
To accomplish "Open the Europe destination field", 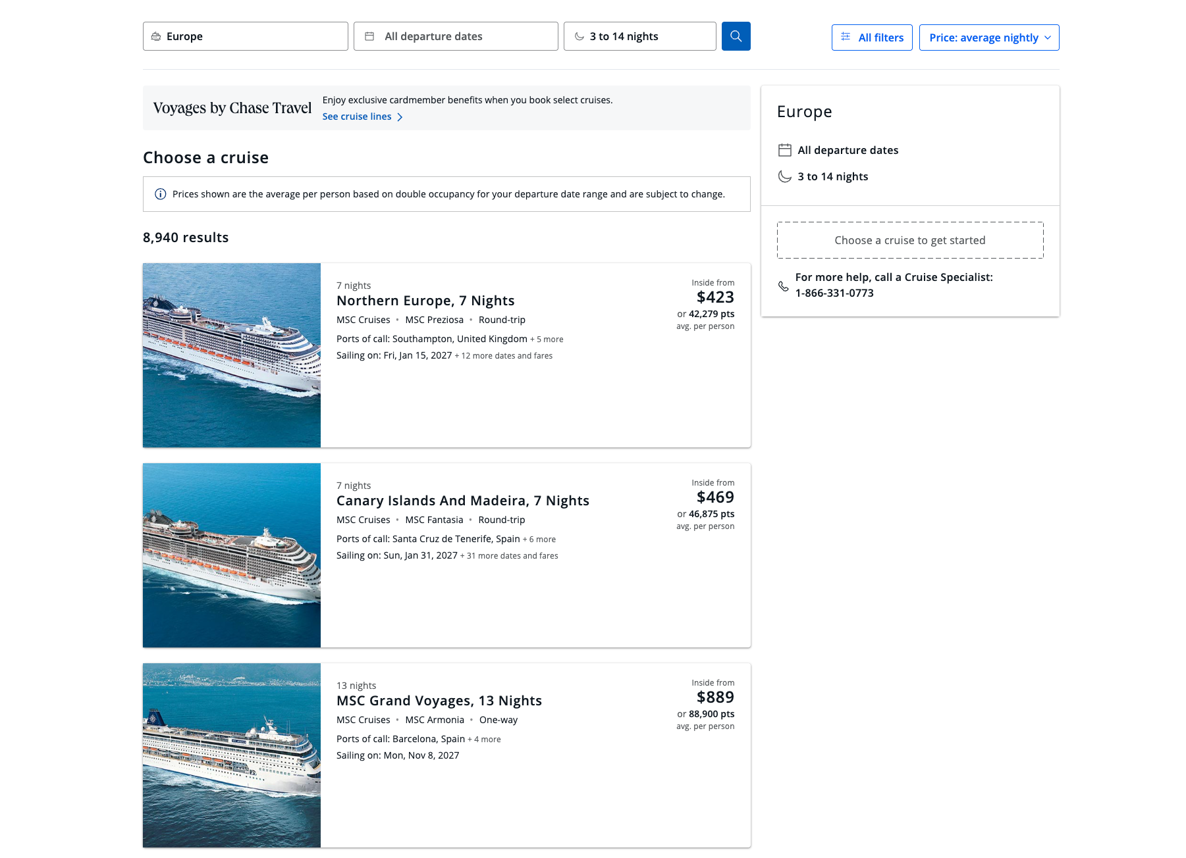I will [245, 36].
